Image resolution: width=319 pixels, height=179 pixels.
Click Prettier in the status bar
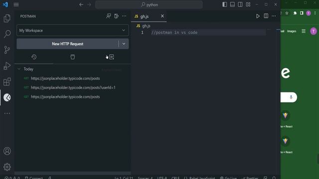250,178
